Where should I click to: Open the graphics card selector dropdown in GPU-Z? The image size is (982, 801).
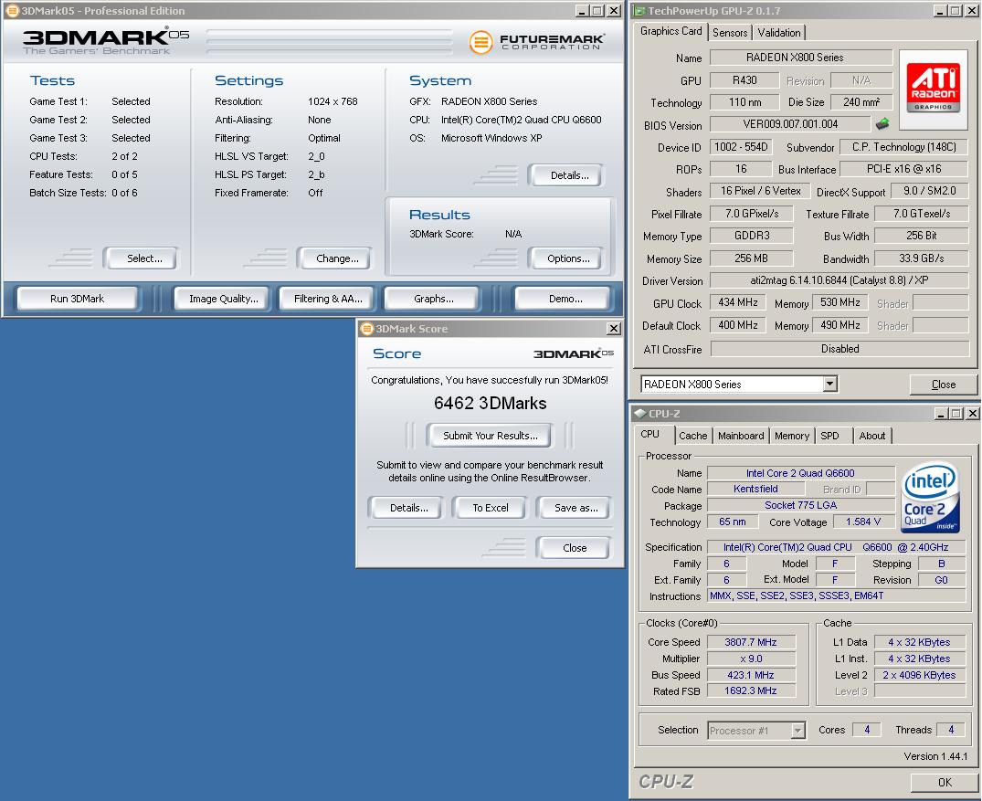point(829,384)
